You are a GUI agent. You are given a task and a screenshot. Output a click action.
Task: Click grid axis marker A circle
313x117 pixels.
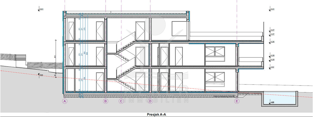pos(65,101)
